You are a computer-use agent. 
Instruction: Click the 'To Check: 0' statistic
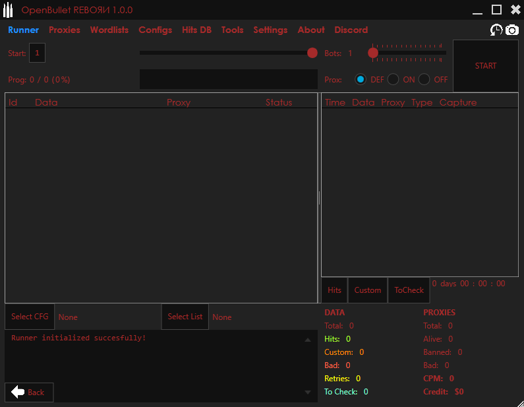346,392
